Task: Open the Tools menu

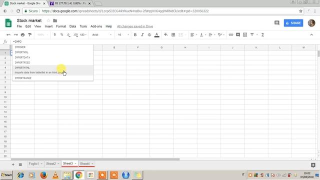Action: coord(83,26)
